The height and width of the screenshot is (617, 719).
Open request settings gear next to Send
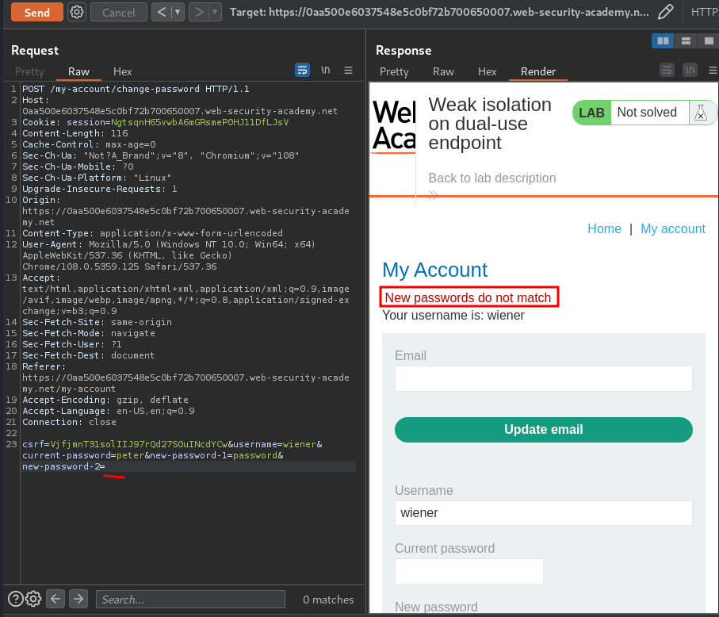[x=77, y=12]
